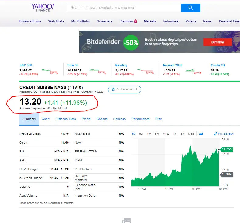The width and height of the screenshot is (240, 223).
Task: Switch to the Profile tab
Action: click(x=86, y=119)
